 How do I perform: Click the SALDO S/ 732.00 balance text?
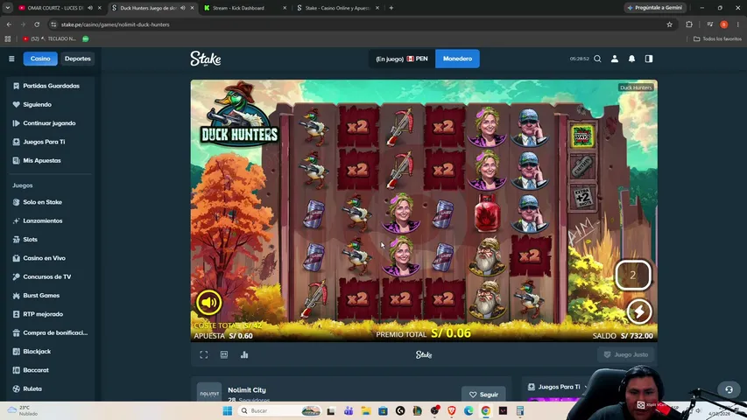pos(623,336)
